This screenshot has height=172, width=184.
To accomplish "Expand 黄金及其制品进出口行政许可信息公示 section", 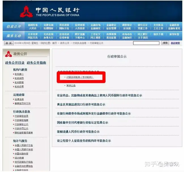I will pyautogui.click(x=81, y=104).
